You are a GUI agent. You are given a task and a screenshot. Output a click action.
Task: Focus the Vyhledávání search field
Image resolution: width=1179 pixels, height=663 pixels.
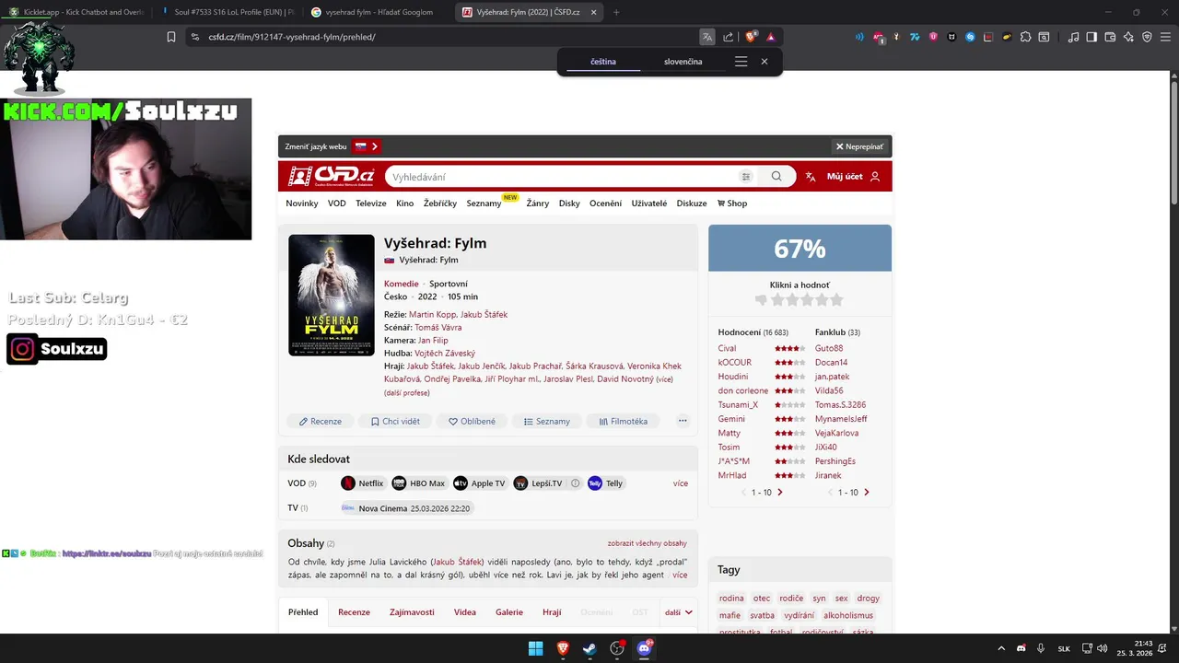pos(562,177)
